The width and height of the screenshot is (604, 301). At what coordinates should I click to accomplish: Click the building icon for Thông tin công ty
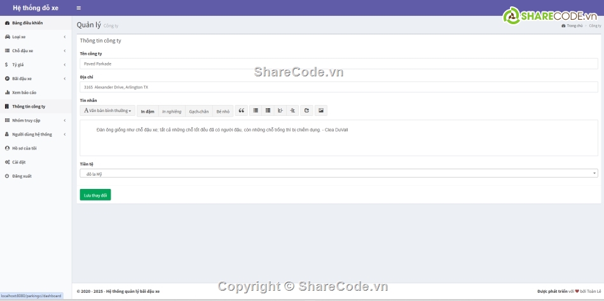(7, 106)
